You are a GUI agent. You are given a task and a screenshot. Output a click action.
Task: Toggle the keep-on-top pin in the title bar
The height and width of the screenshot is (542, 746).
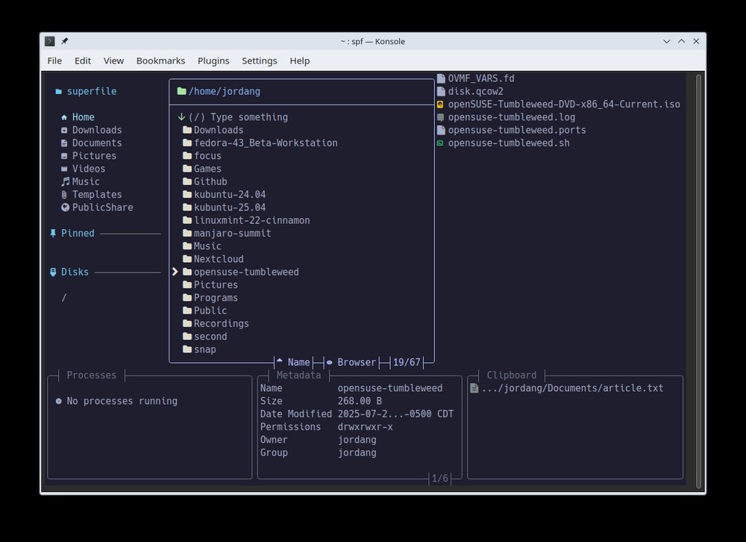point(65,41)
